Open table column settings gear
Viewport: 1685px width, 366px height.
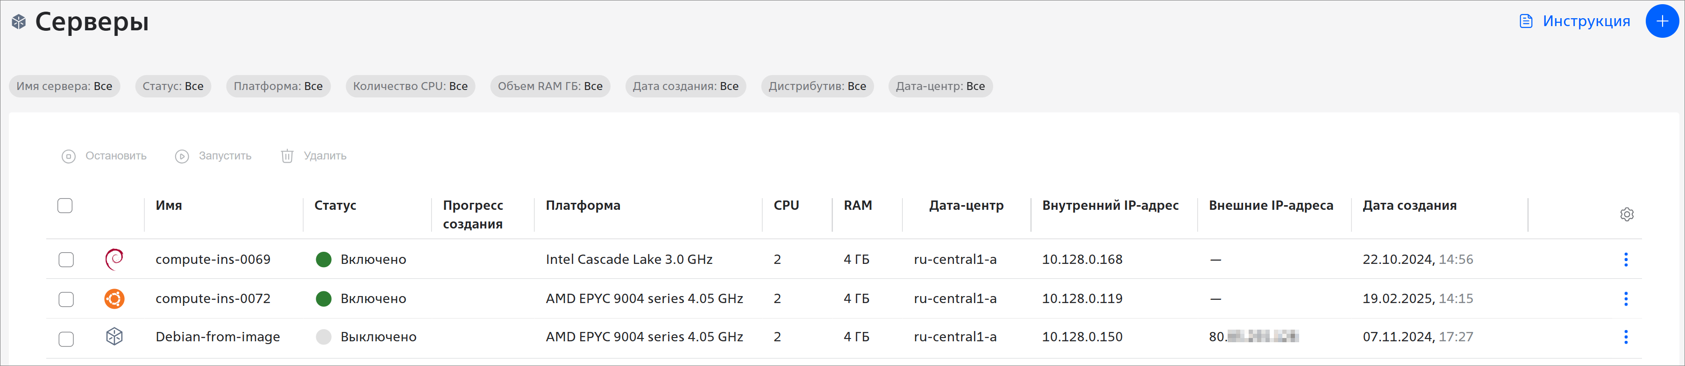click(1627, 214)
